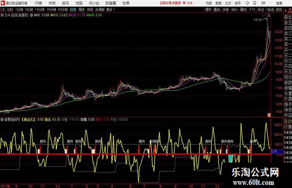Click the 叠加 overlay toolbar button

point(217,10)
